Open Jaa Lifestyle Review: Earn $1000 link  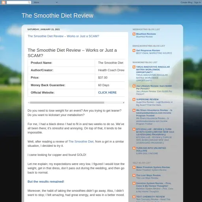(154, 87)
